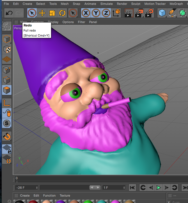Screen dimensions: 188x203
Task: Open the MoGraph menu
Action: pyautogui.click(x=177, y=4)
